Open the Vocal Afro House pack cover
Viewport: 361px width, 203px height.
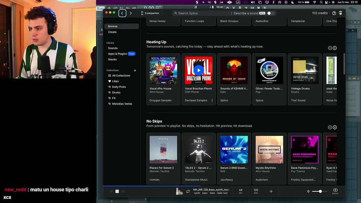(163, 70)
